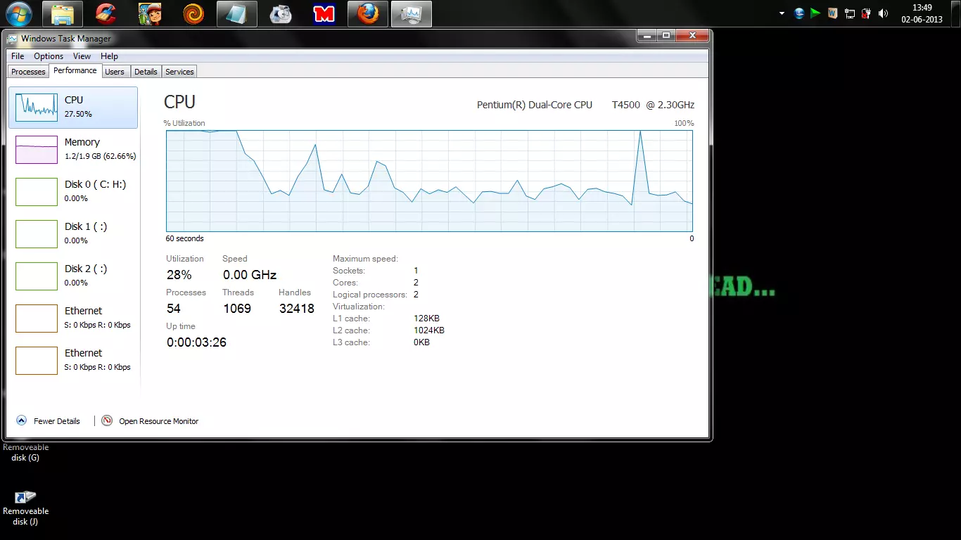
Task: Click the 0.00 GHz speed value
Action: (x=250, y=275)
